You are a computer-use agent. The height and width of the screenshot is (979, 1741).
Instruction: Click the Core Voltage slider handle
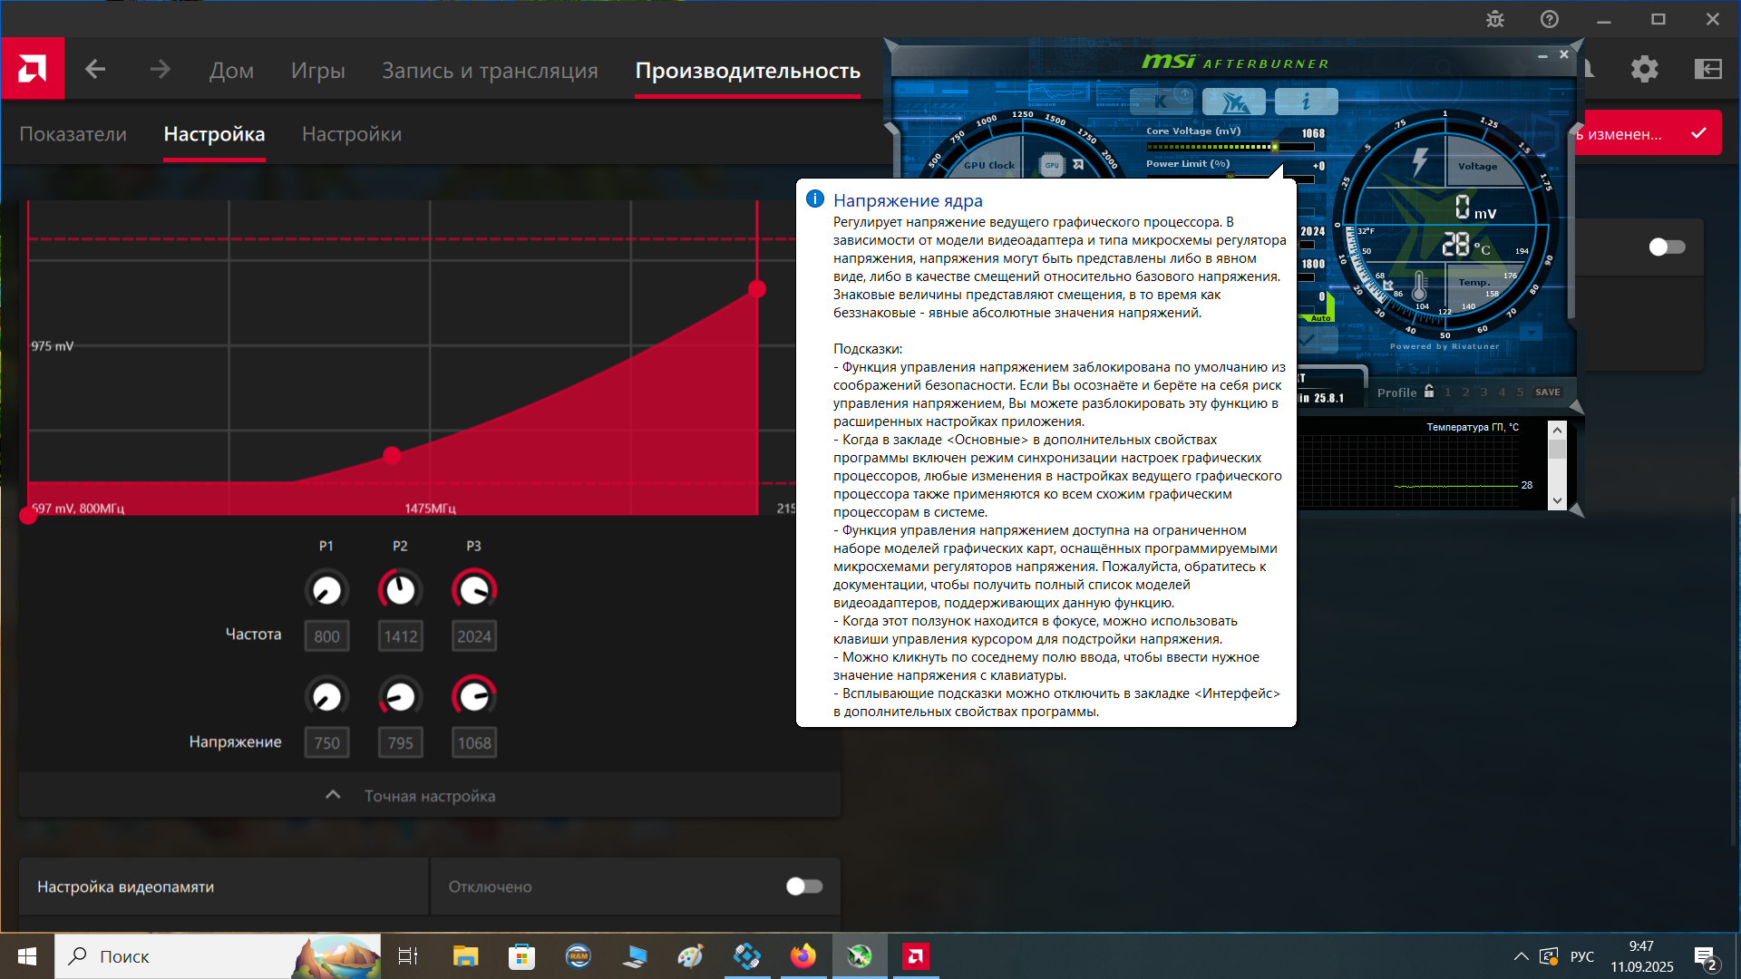click(x=1275, y=147)
